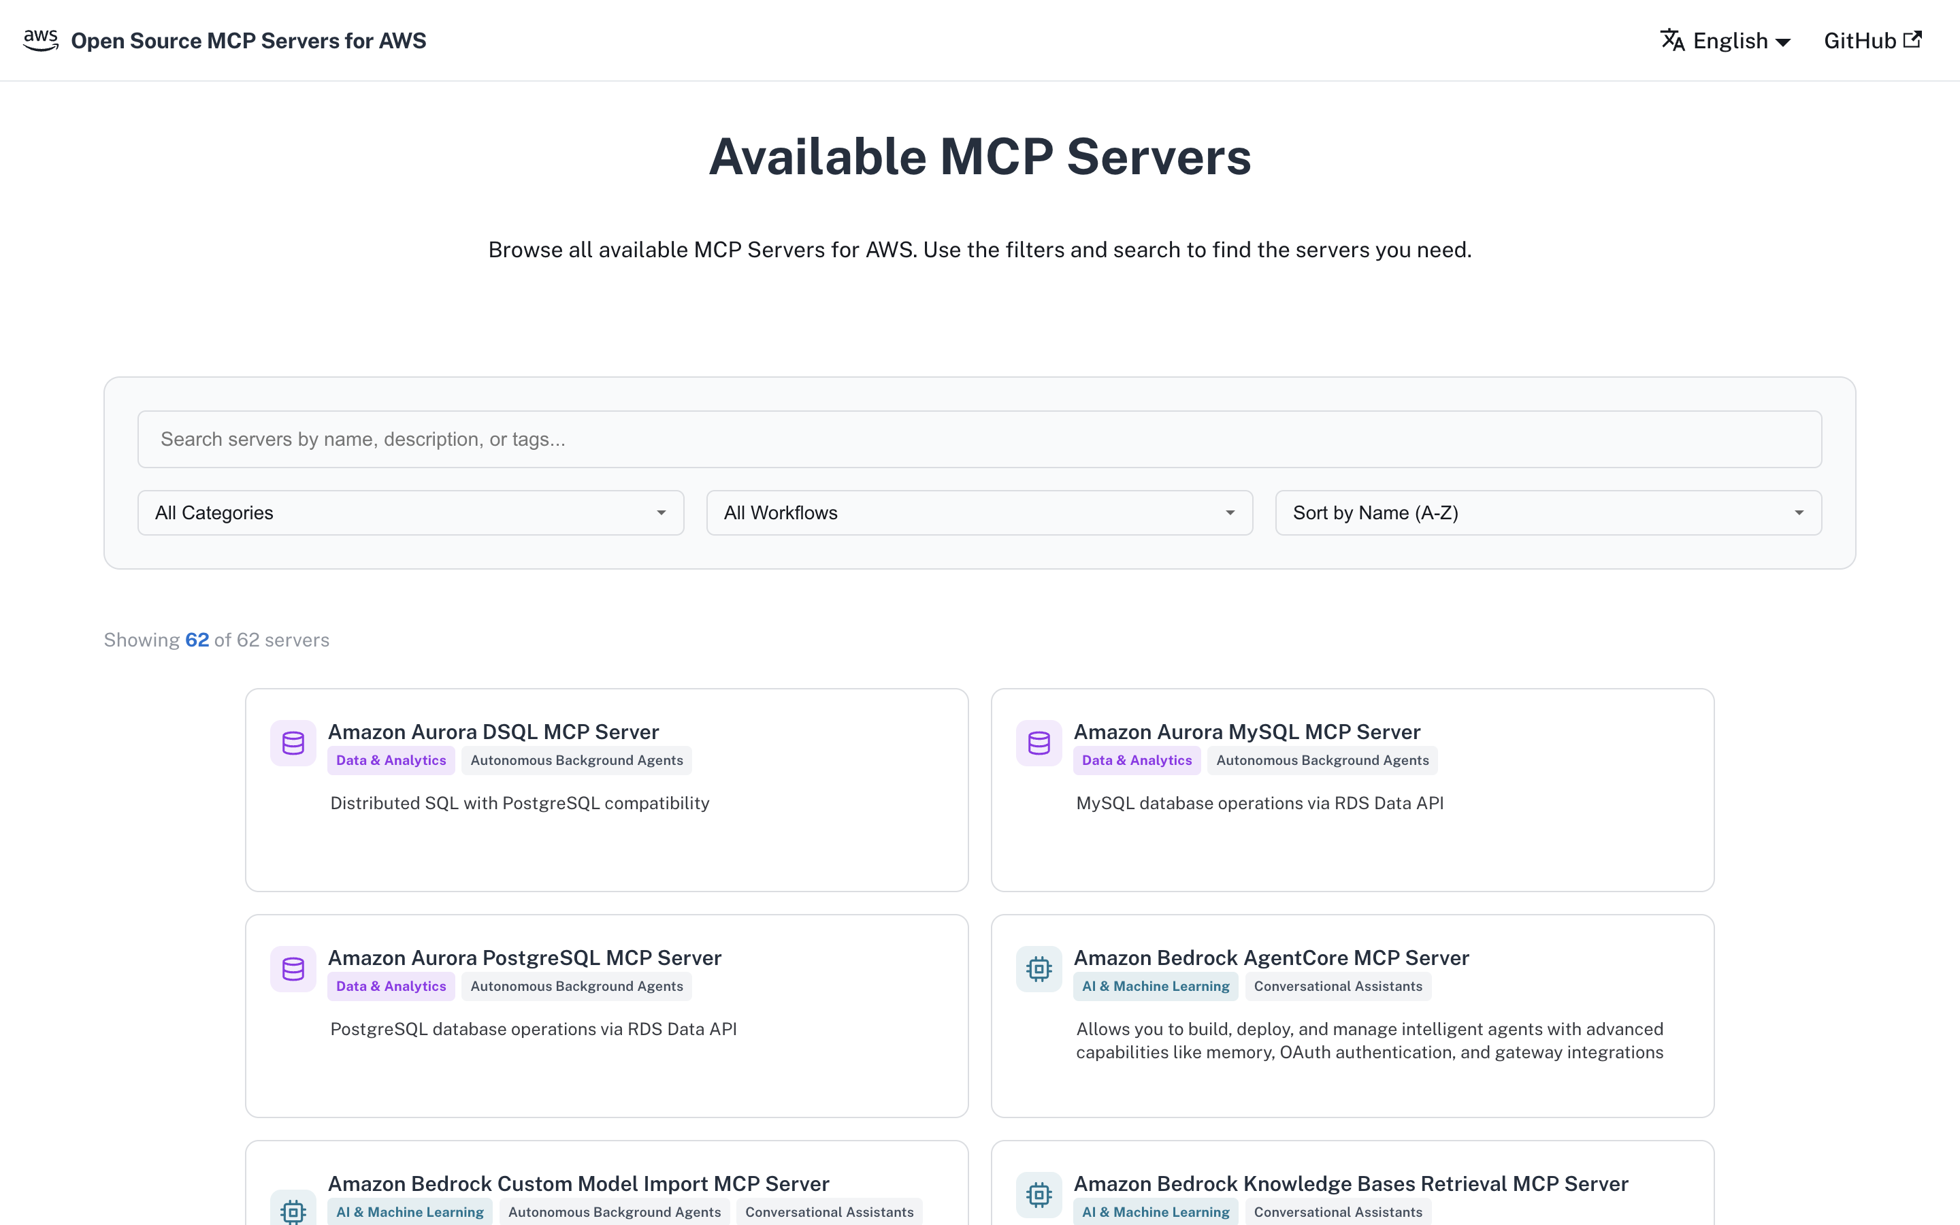Expand the All Workflows filter

(979, 513)
